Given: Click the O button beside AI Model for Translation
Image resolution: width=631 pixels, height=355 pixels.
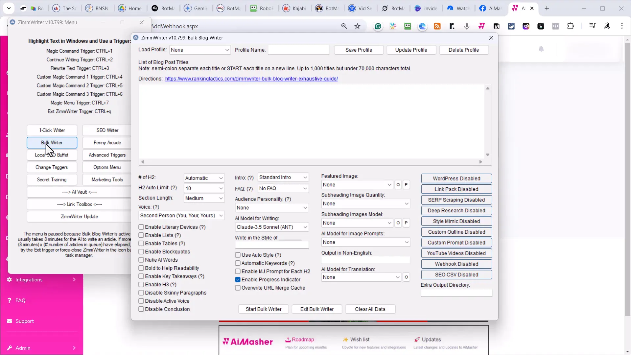Looking at the screenshot, I should (406, 277).
